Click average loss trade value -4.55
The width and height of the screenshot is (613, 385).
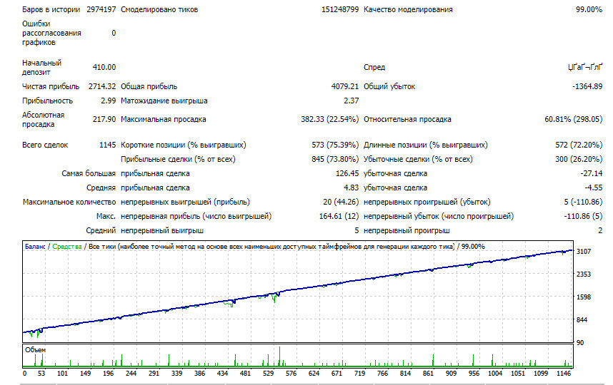point(594,188)
